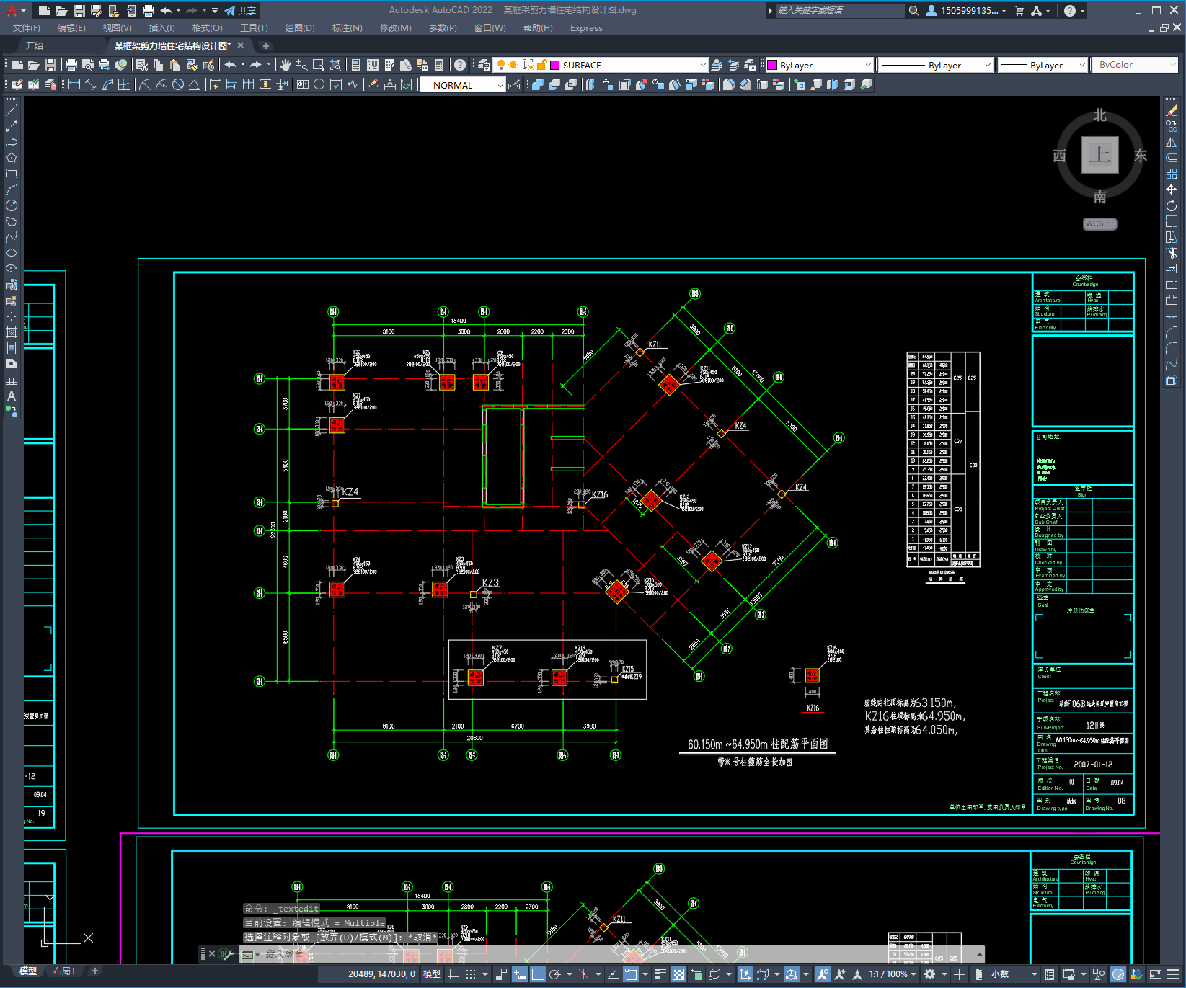This screenshot has height=988, width=1186.
Task: Click the 模型 model space button in status bar
Action: pyautogui.click(x=432, y=974)
